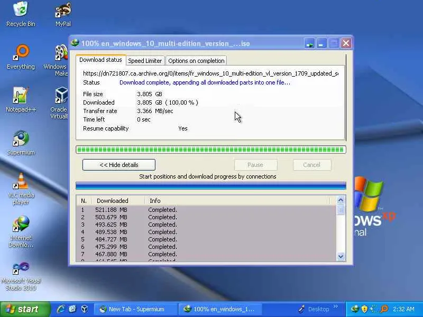Select connection row 489.538 MB
The width and height of the screenshot is (423, 317).
(x=206, y=232)
